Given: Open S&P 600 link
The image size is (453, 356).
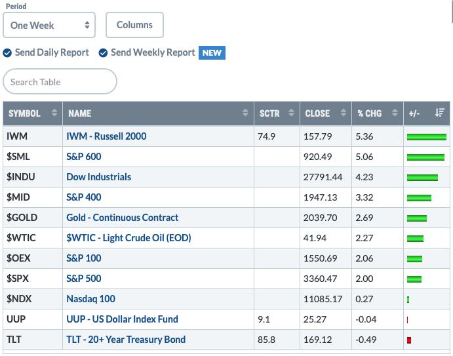Looking at the screenshot, I should (84, 157).
